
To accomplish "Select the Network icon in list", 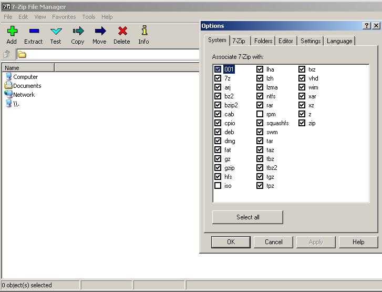I will pyautogui.click(x=8, y=94).
